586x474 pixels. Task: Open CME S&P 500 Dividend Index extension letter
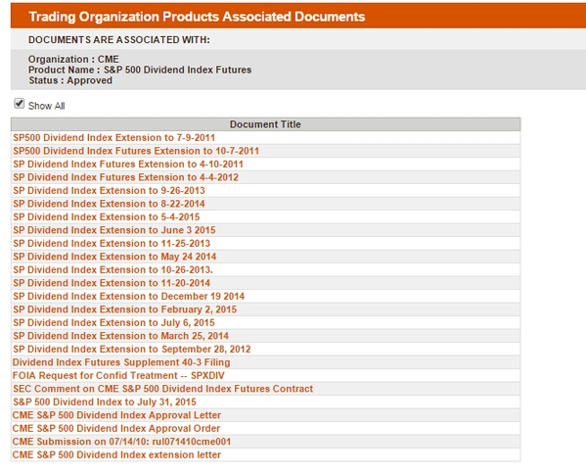click(x=116, y=455)
